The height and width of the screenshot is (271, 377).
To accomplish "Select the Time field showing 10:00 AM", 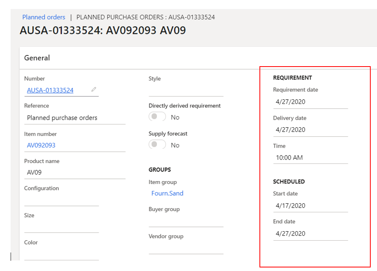I will [x=310, y=158].
